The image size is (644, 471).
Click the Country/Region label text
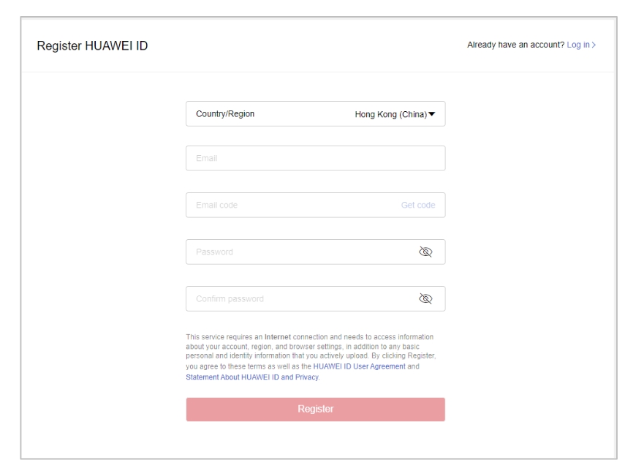[225, 114]
